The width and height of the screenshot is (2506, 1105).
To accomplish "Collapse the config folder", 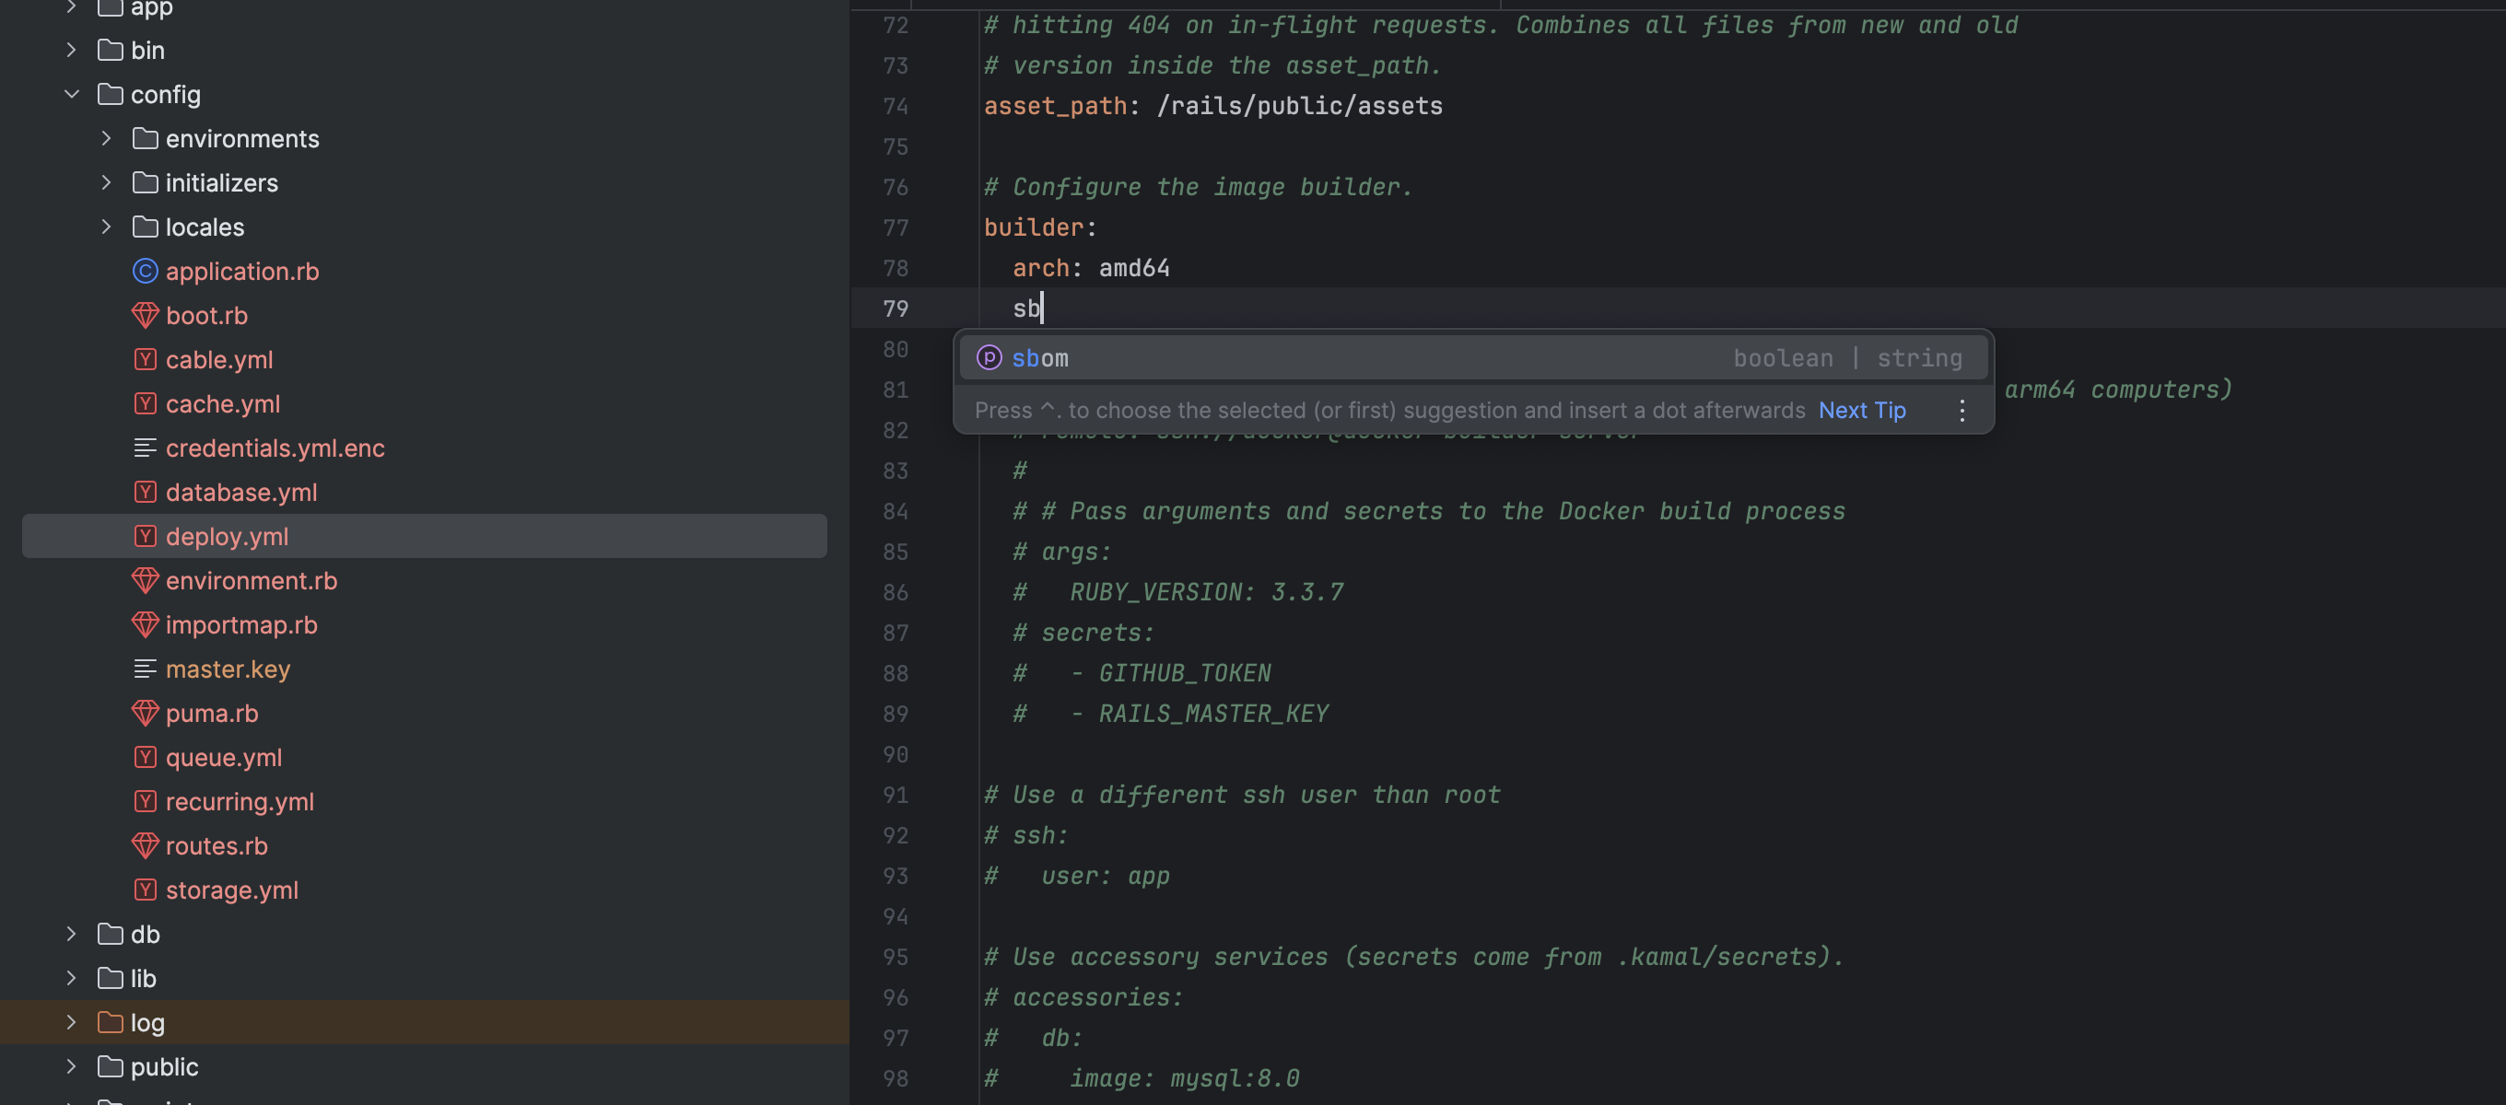I will 71,94.
